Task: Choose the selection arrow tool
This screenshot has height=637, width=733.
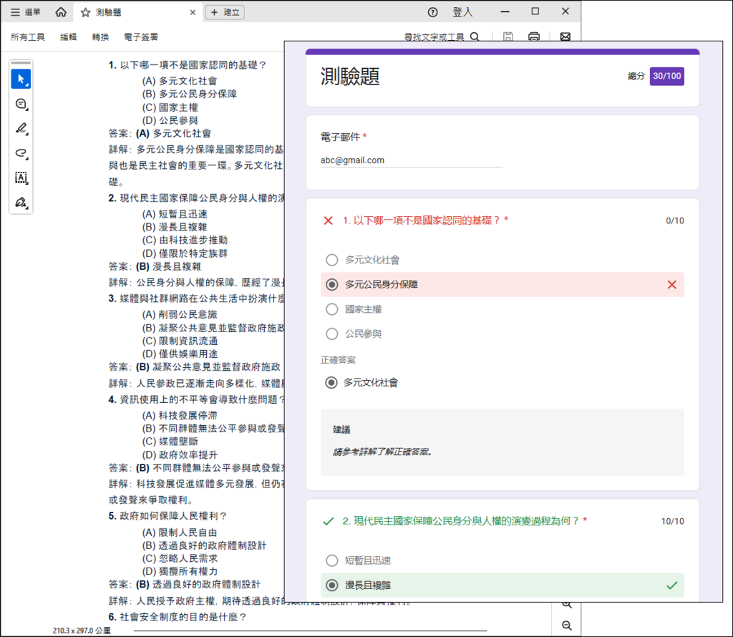Action: click(21, 79)
